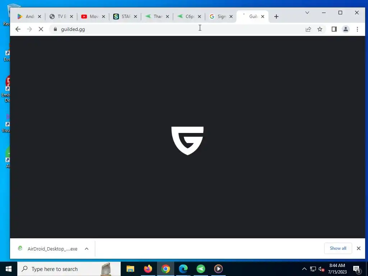Open the Windows Start menu
The width and height of the screenshot is (368, 276).
point(9,269)
